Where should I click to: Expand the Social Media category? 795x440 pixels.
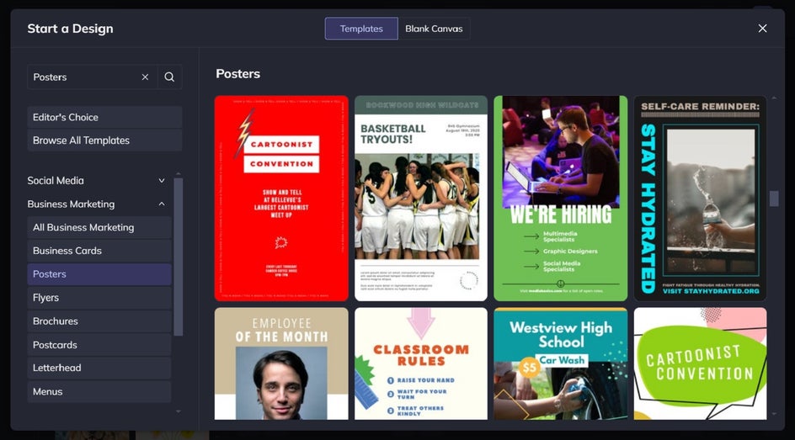[x=96, y=180]
